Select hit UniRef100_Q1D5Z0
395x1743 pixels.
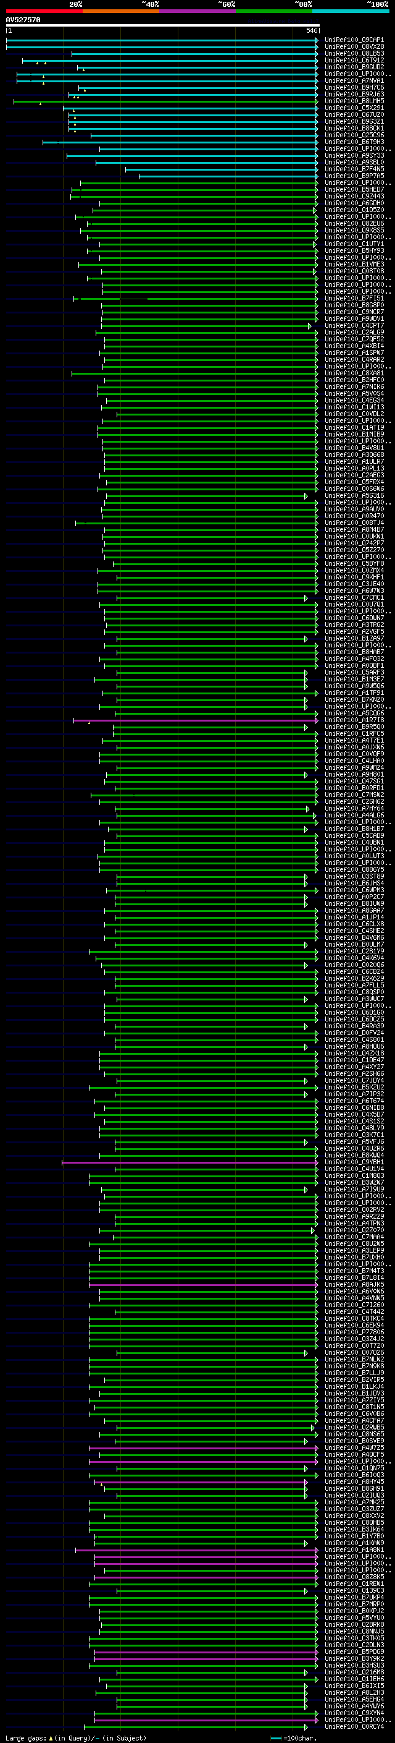click(354, 210)
